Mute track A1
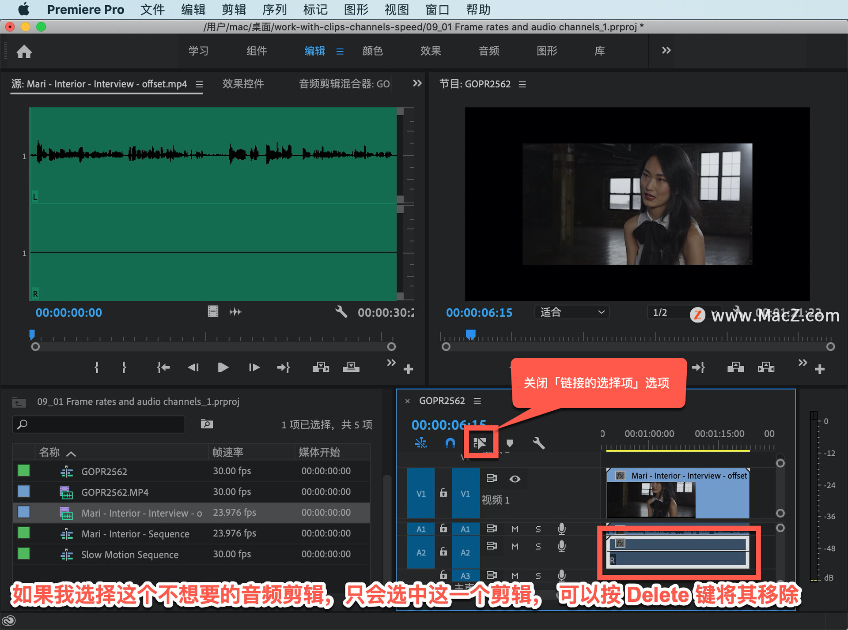The width and height of the screenshot is (848, 630). 515,529
